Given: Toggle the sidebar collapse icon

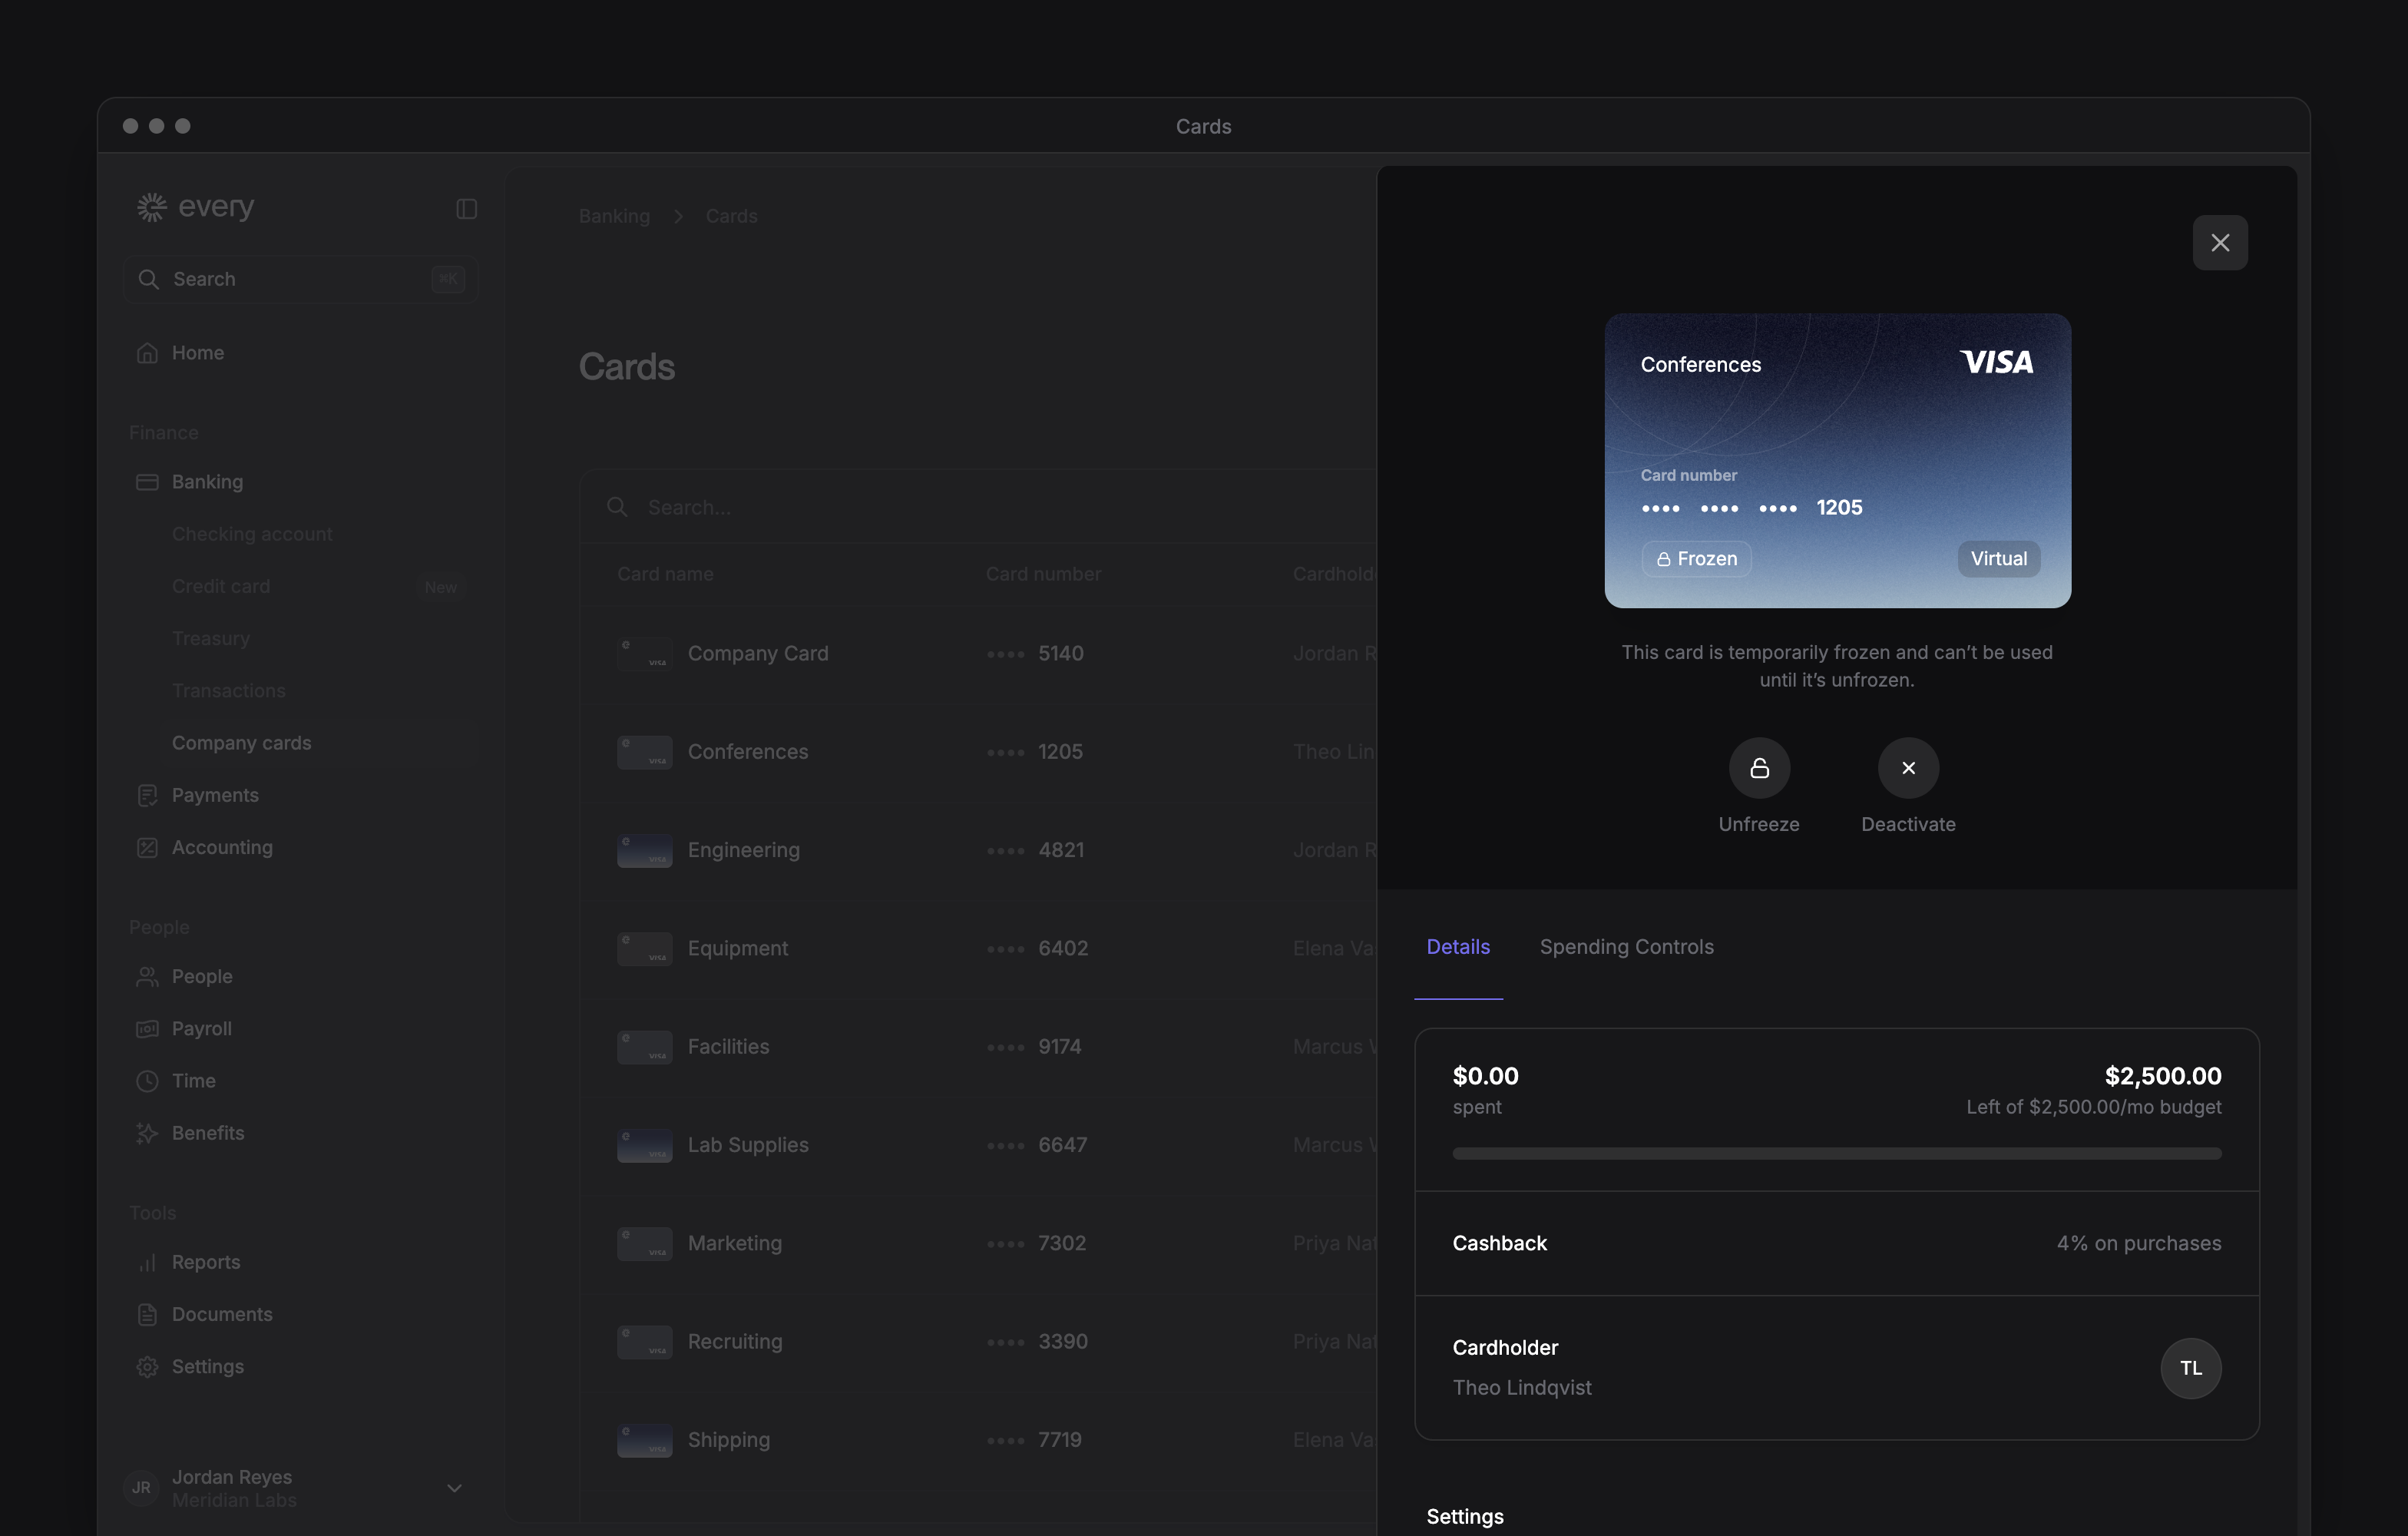Looking at the screenshot, I should (466, 208).
